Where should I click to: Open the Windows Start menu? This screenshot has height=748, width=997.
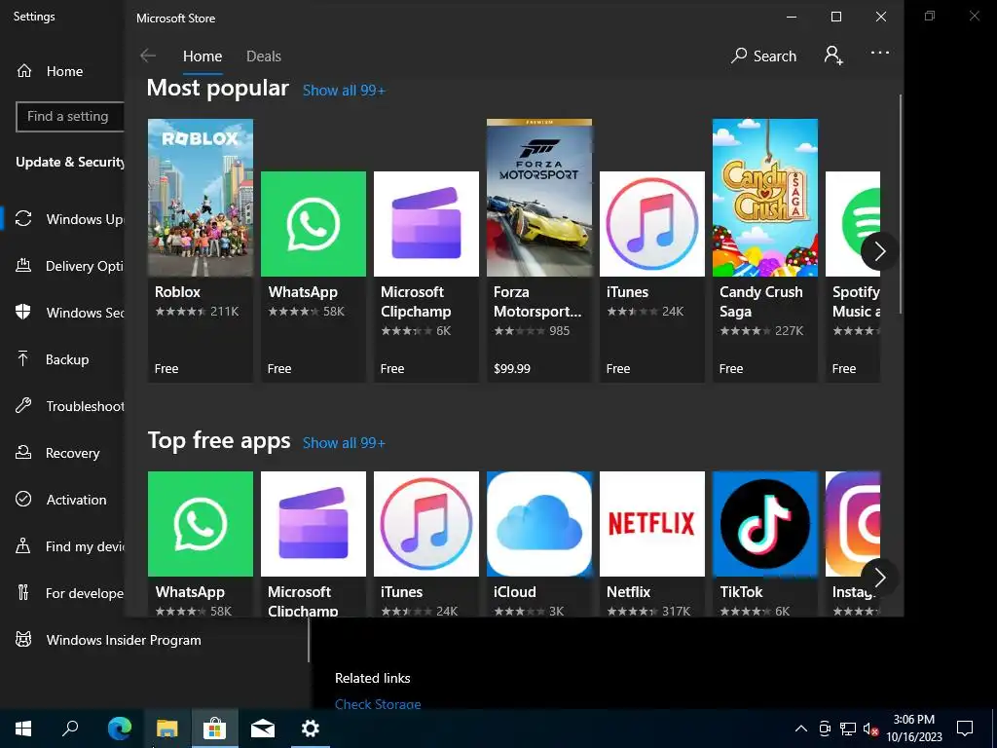23,729
